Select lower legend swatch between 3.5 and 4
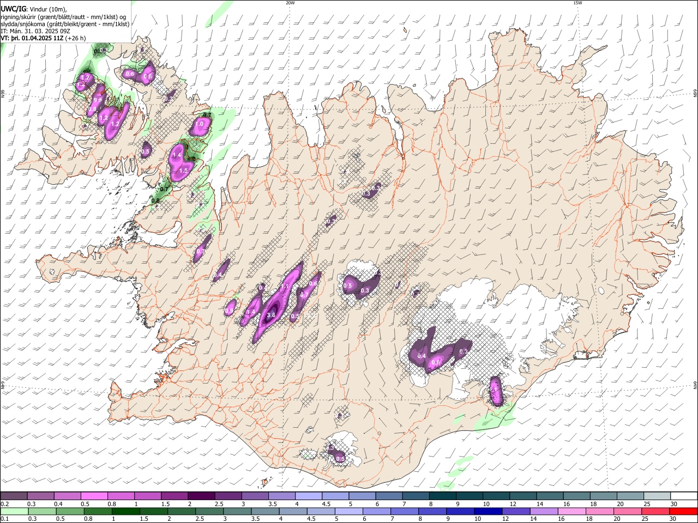Image resolution: width=698 pixels, height=523 pixels. pyautogui.click(x=265, y=511)
